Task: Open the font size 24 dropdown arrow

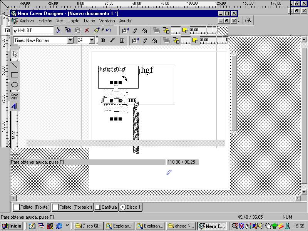Action: [92, 40]
